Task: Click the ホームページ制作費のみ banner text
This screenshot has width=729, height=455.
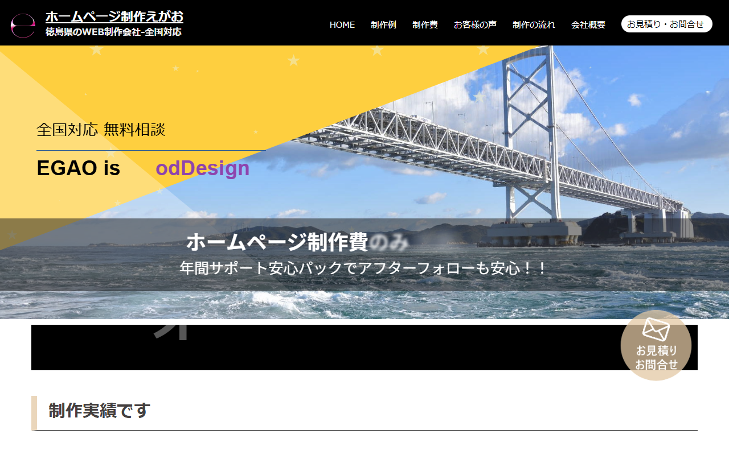Action: click(x=297, y=242)
